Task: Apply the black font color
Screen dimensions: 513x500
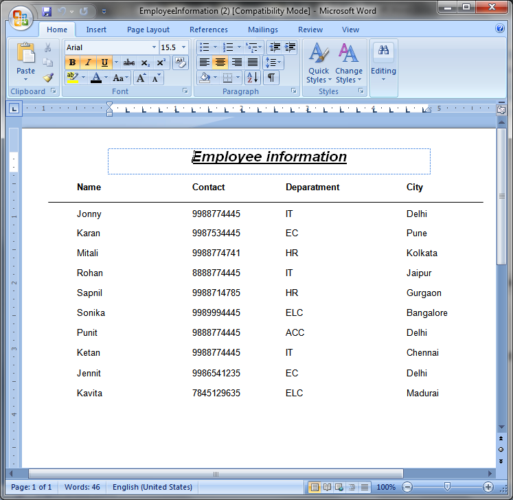Action: pyautogui.click(x=96, y=78)
